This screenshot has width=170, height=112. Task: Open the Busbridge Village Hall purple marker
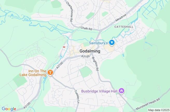point(122,91)
